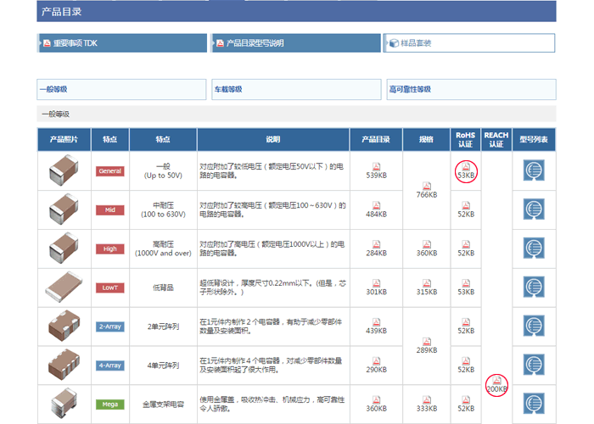Open the 样品套装 button
This screenshot has width=594, height=424.
(469, 43)
